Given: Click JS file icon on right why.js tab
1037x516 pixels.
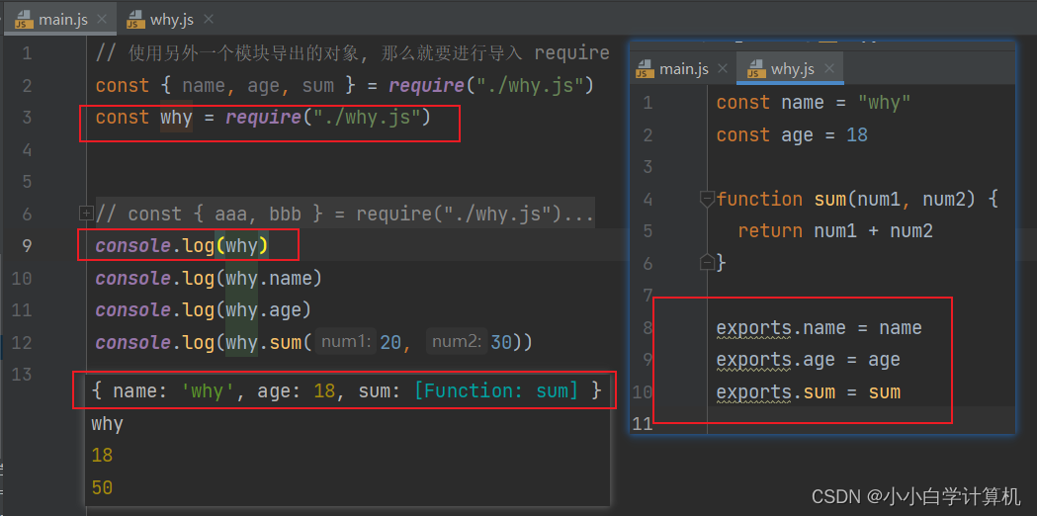Looking at the screenshot, I should click(756, 69).
